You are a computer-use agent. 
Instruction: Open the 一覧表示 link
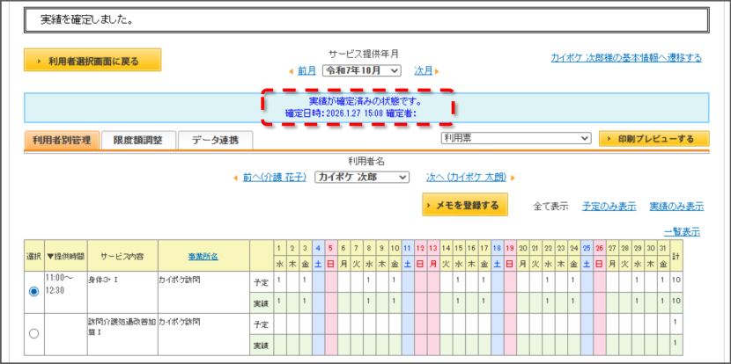682,232
